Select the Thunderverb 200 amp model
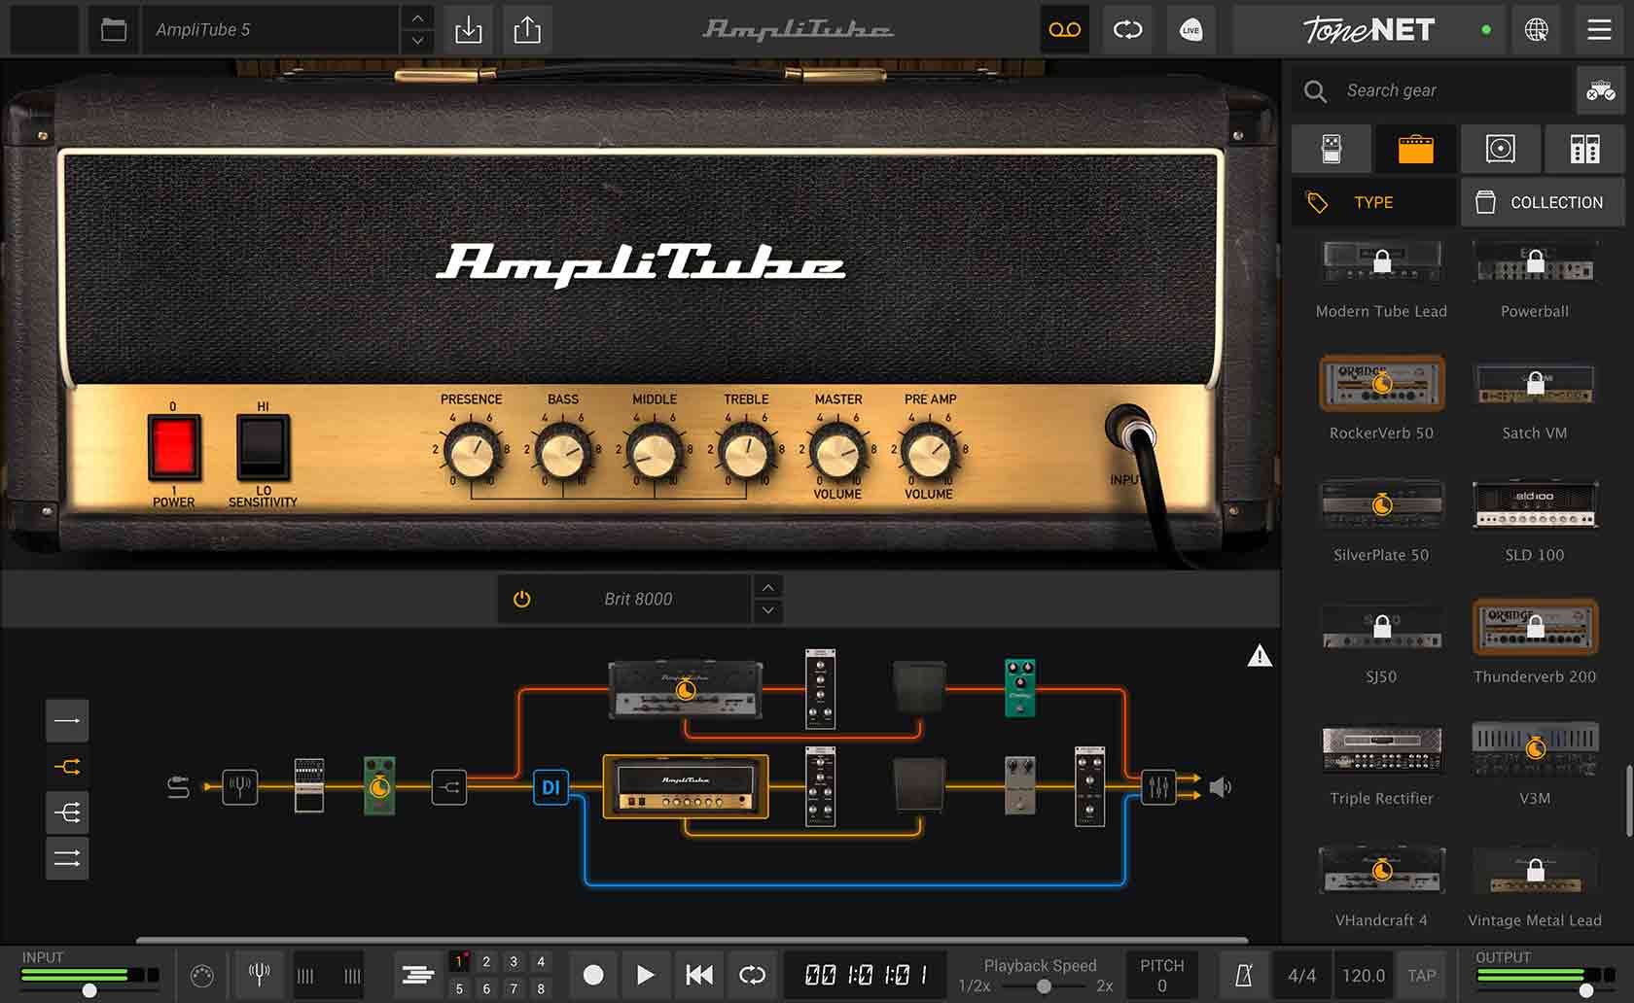 [1535, 628]
